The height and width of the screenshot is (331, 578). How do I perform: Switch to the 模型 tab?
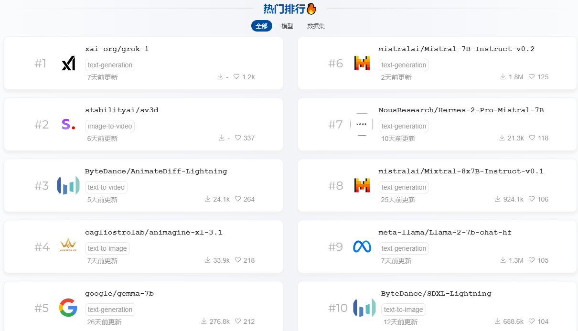pyautogui.click(x=287, y=26)
